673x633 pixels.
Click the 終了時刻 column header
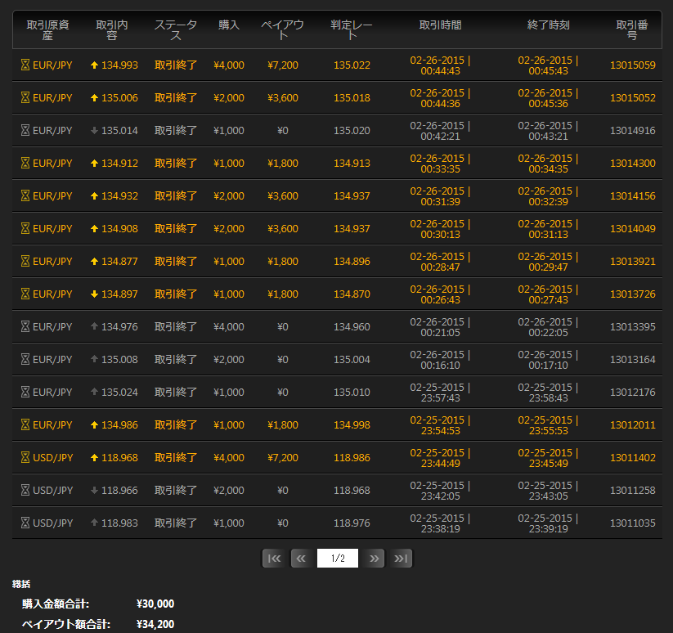pyautogui.click(x=548, y=25)
